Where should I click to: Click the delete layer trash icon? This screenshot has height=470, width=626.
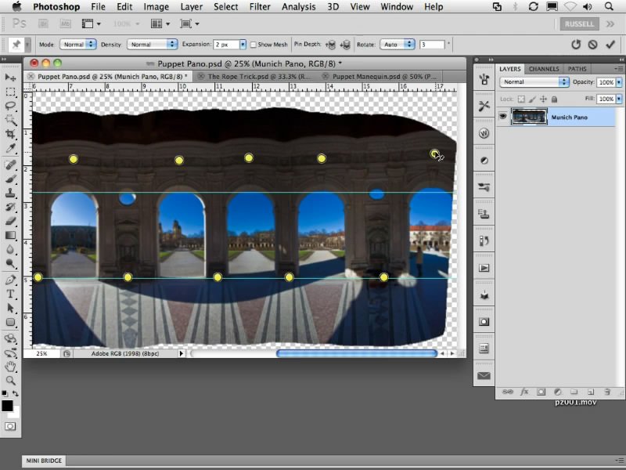pyautogui.click(x=606, y=391)
